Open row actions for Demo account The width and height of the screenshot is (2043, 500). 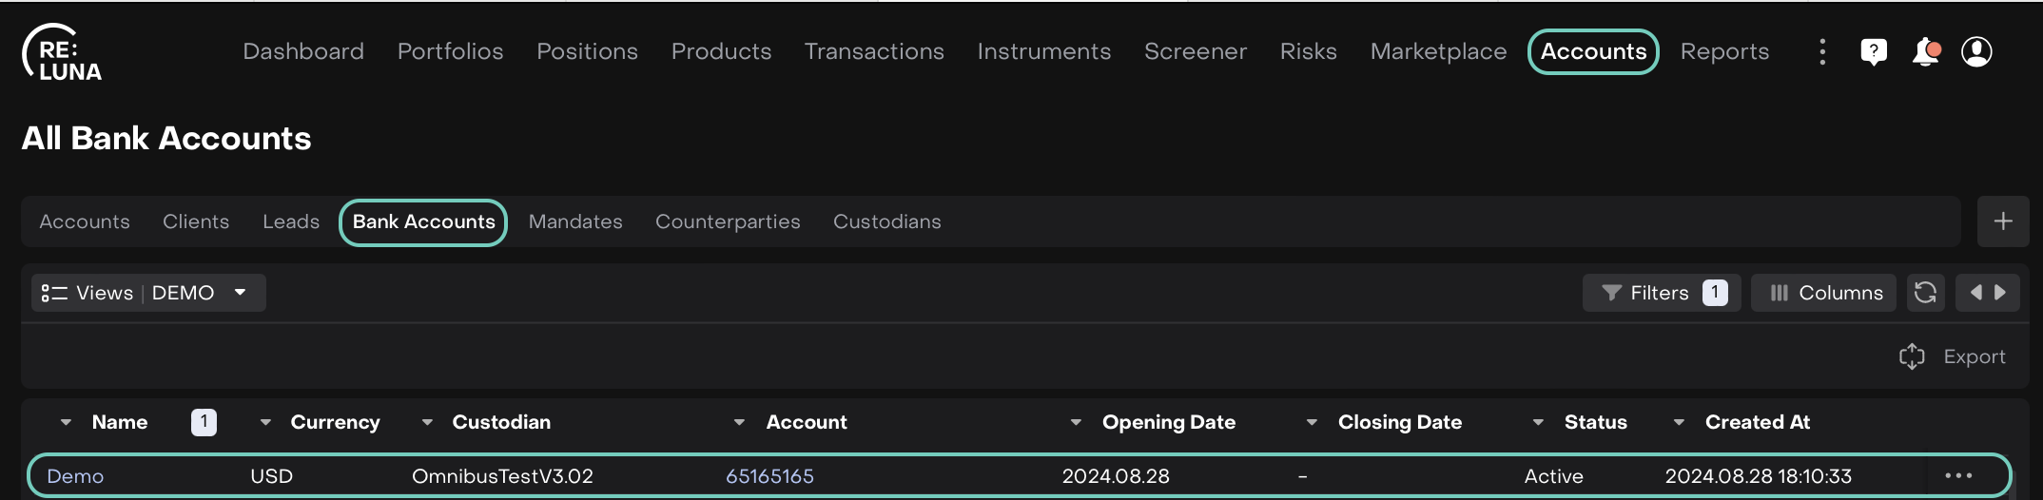coord(1957,475)
